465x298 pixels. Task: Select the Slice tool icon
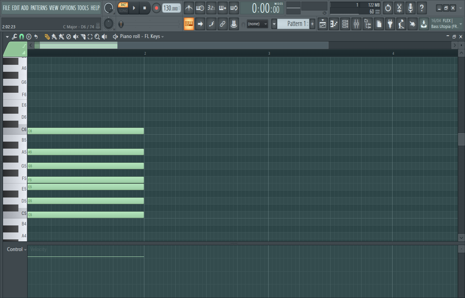click(x=83, y=36)
